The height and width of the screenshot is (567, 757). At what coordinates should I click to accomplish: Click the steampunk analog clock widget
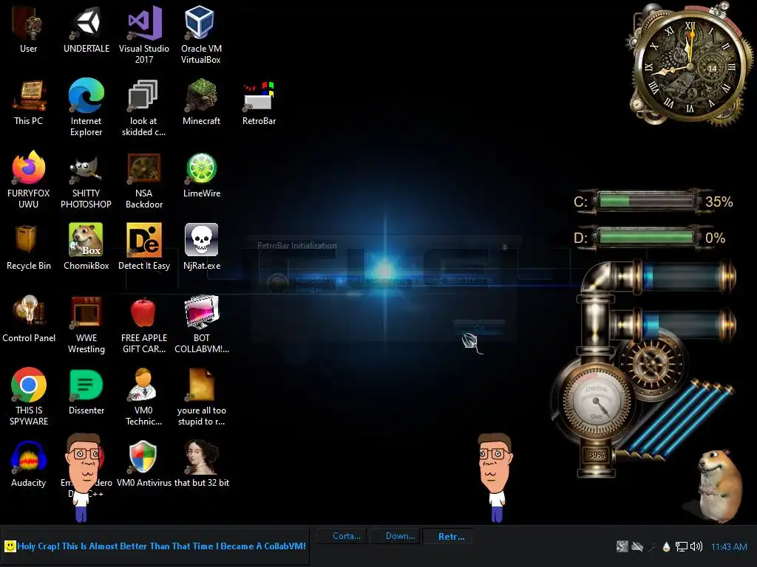690,65
